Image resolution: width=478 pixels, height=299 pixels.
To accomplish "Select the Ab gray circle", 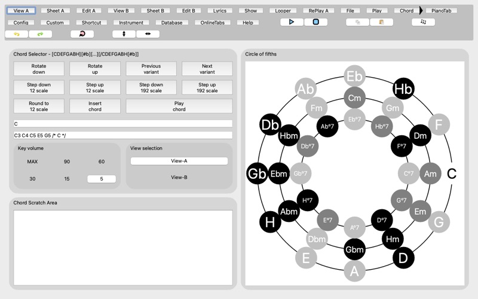I will 306,89.
